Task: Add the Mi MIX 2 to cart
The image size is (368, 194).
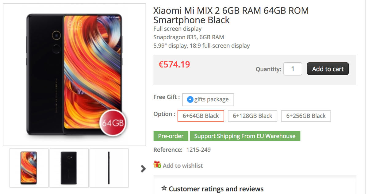Action: coord(328,69)
